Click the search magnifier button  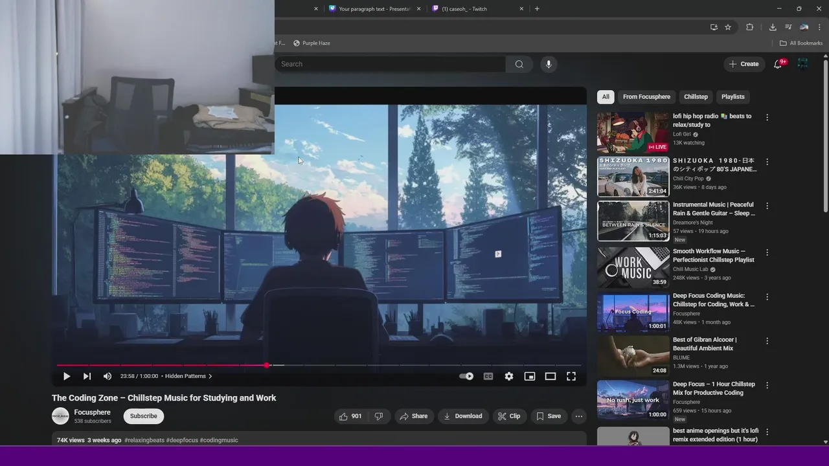tap(519, 64)
